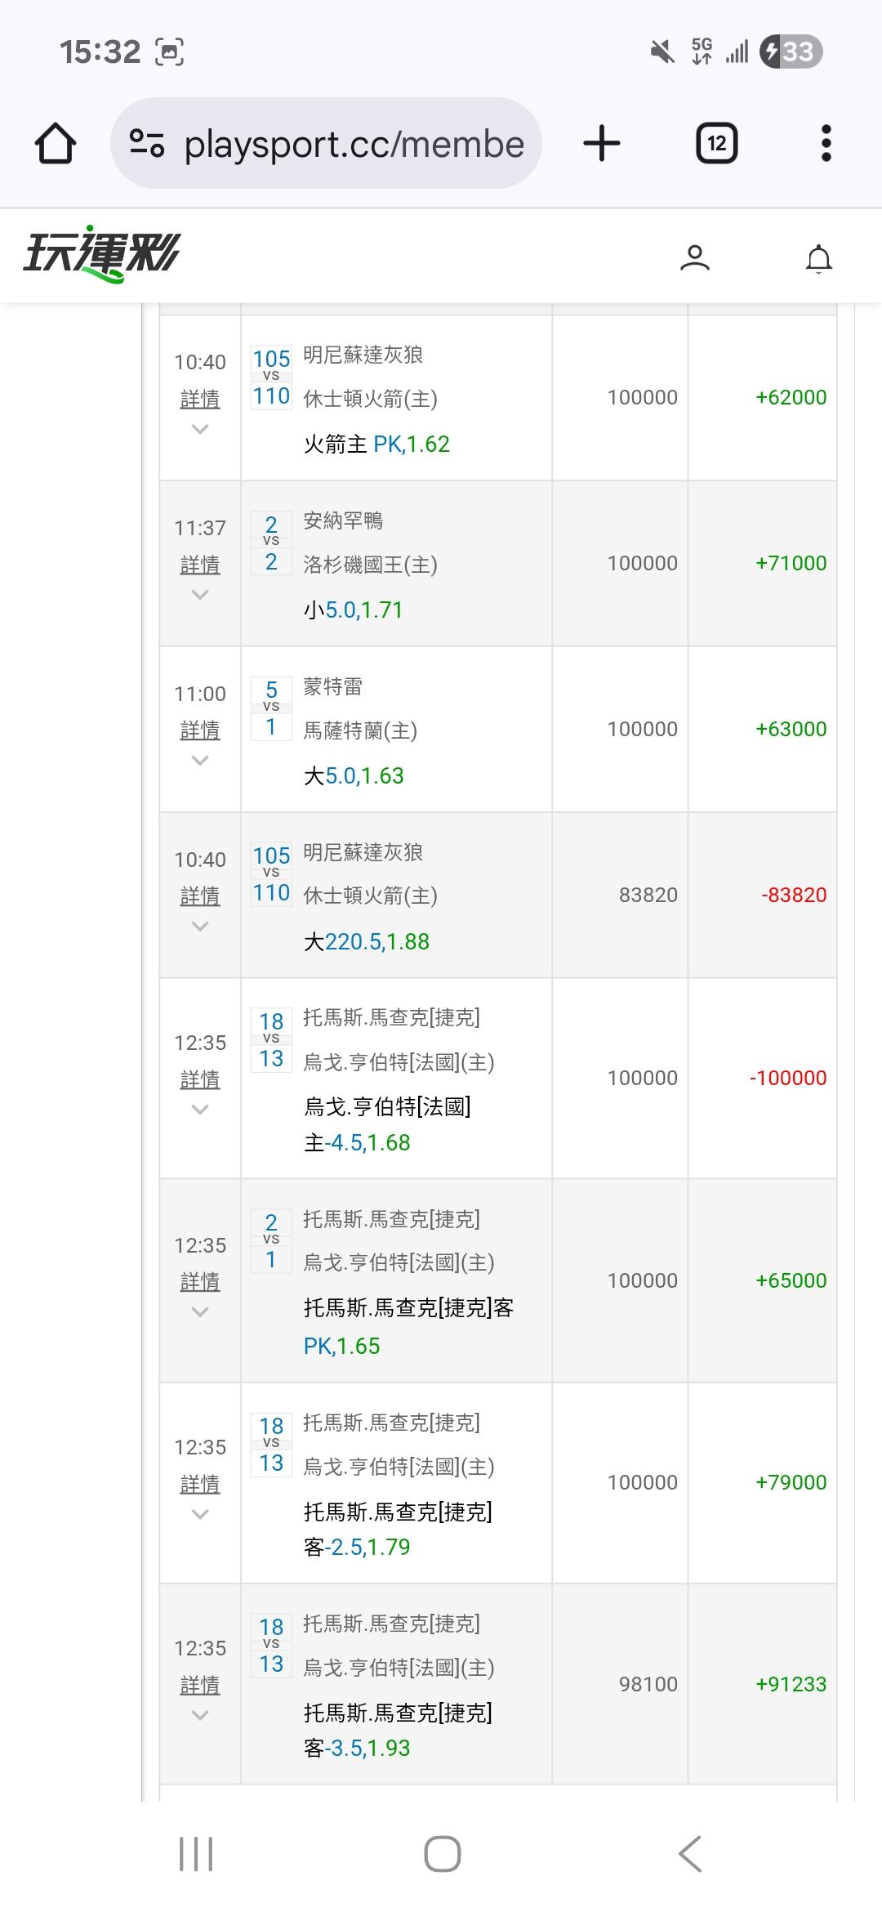Open 詳情 for the 客-2.5 bet
This screenshot has width=882, height=1912.
tap(200, 1484)
